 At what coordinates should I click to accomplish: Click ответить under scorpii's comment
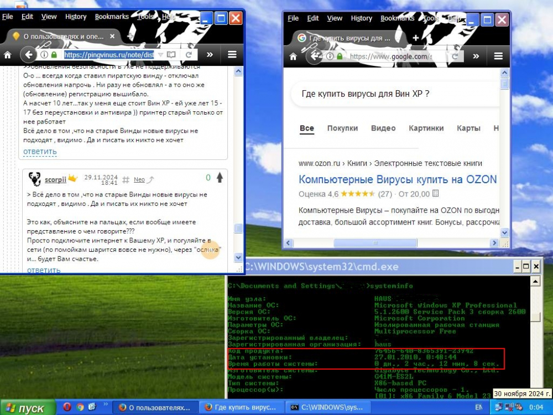point(44,270)
